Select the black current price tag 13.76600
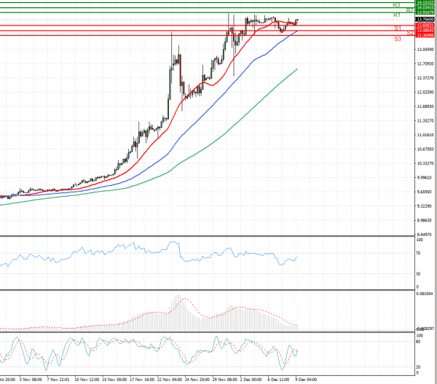The width and height of the screenshot is (437, 384). (x=425, y=19)
